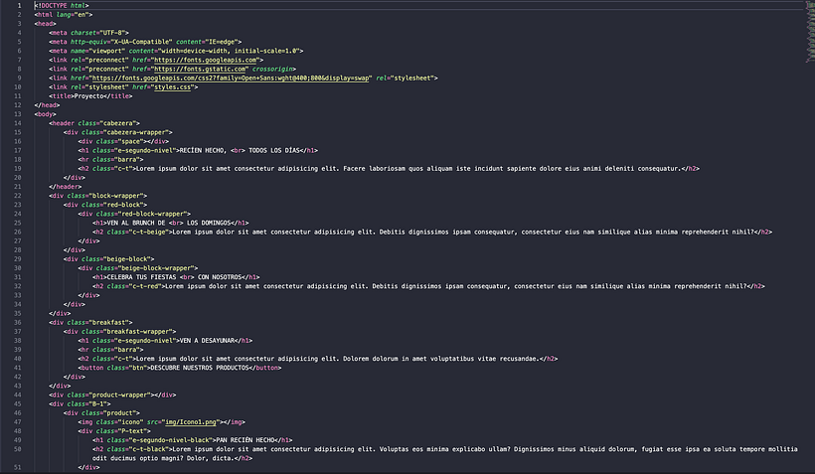Click the heading text "CELEBRA TUS FIESTAS"

click(x=141, y=277)
